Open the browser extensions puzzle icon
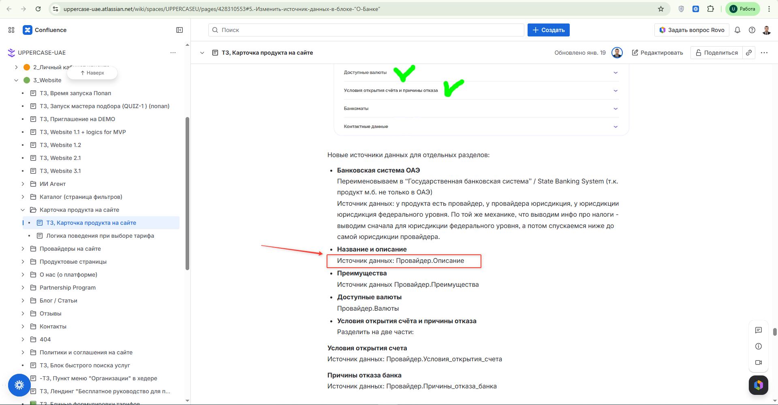778x405 pixels. [x=710, y=9]
